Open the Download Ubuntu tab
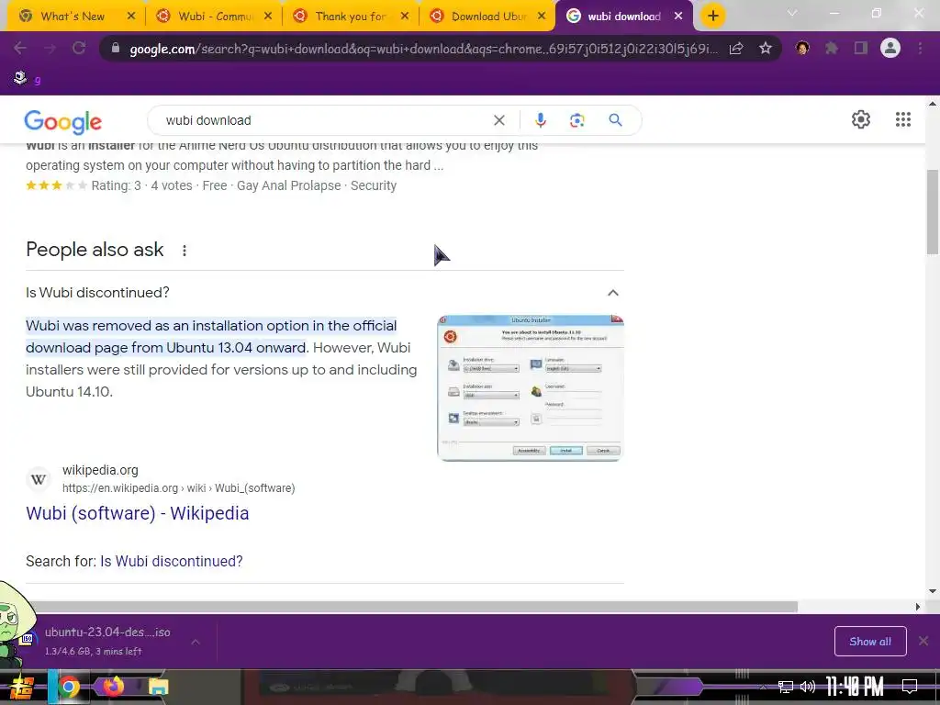Screen dimensions: 940x705 tap(488, 17)
